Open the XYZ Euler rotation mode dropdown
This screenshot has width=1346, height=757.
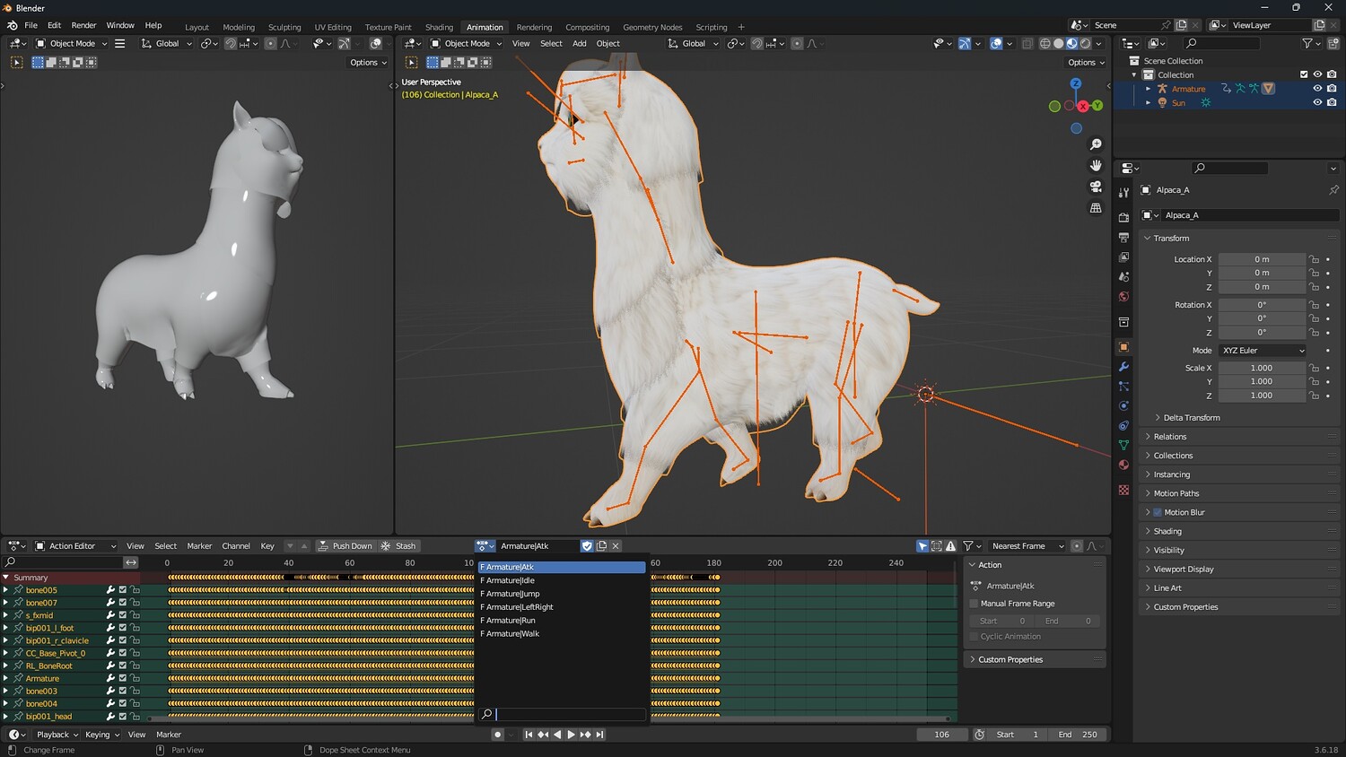1263,351
